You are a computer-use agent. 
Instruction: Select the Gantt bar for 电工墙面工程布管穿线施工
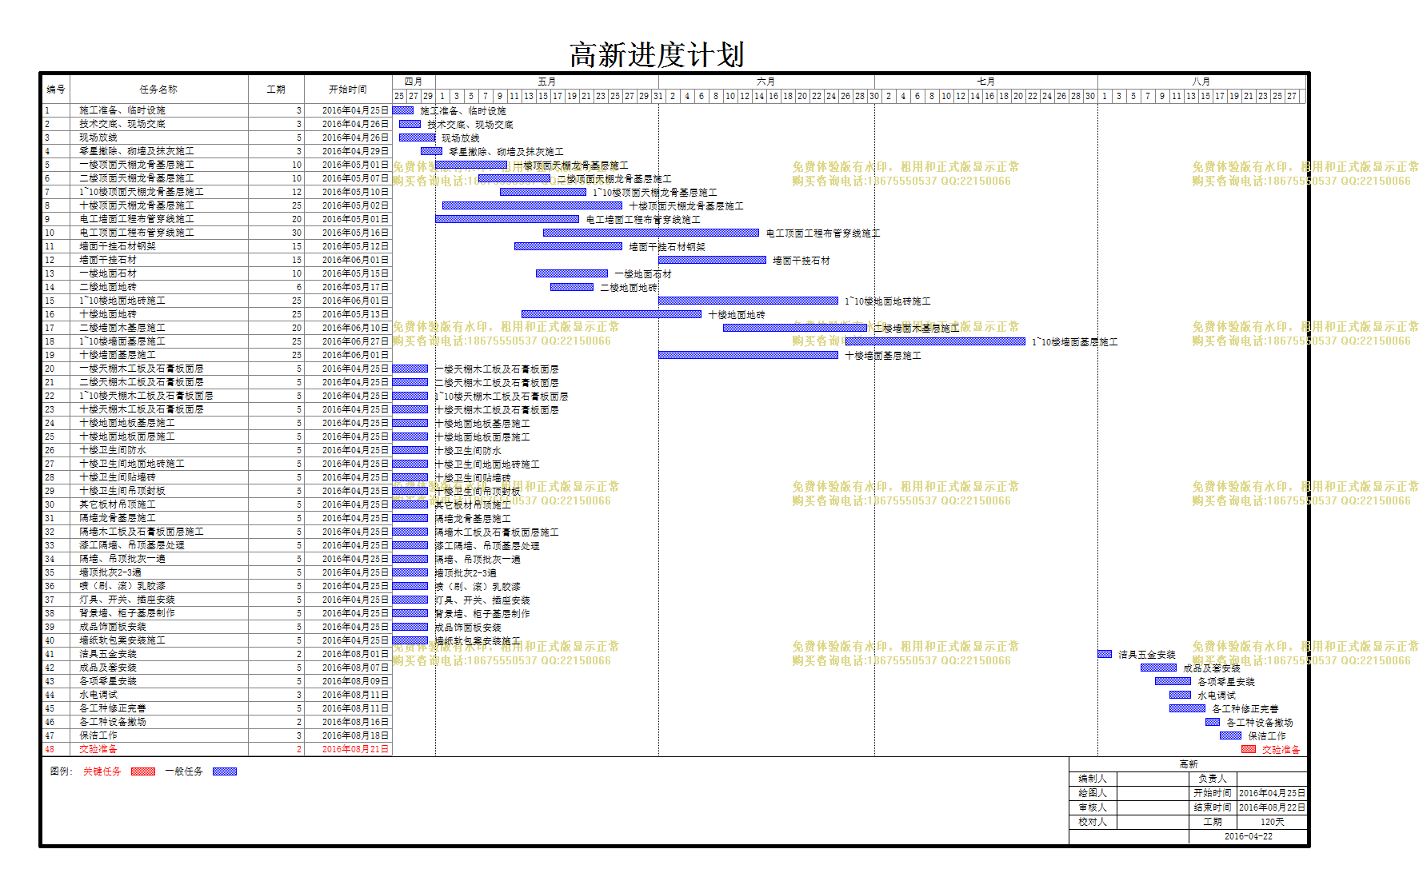click(507, 219)
